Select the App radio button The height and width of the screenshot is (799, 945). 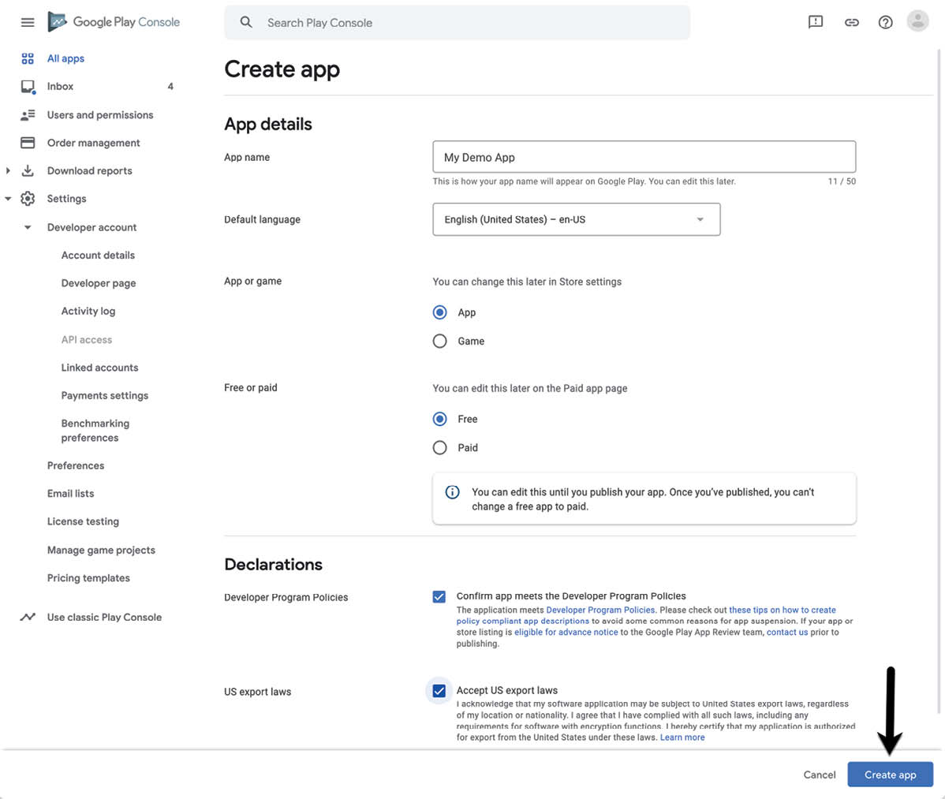tap(440, 312)
